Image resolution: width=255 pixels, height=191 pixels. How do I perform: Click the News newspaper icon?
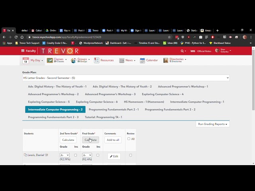tap(122, 60)
